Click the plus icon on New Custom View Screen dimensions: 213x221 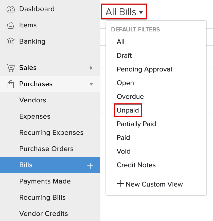coord(120,184)
